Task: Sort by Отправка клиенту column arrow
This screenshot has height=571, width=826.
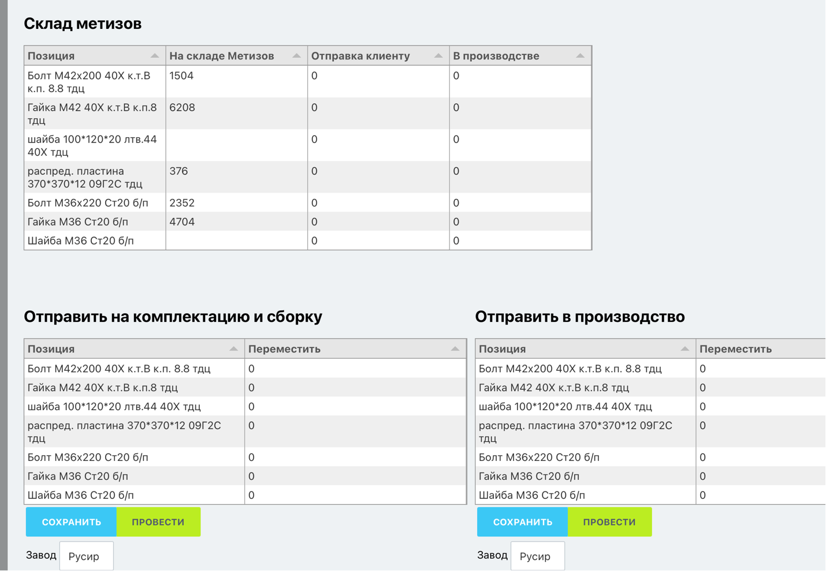Action: [x=438, y=56]
